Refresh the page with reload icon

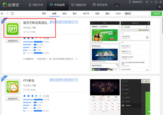[x=12, y=14]
